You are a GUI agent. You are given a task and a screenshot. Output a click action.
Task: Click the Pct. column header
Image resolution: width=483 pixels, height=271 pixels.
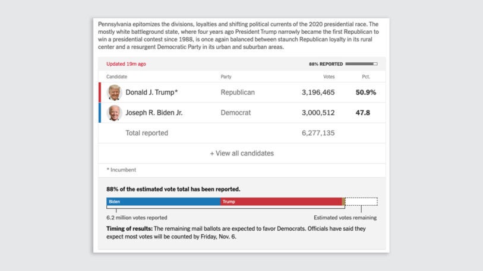coord(366,76)
